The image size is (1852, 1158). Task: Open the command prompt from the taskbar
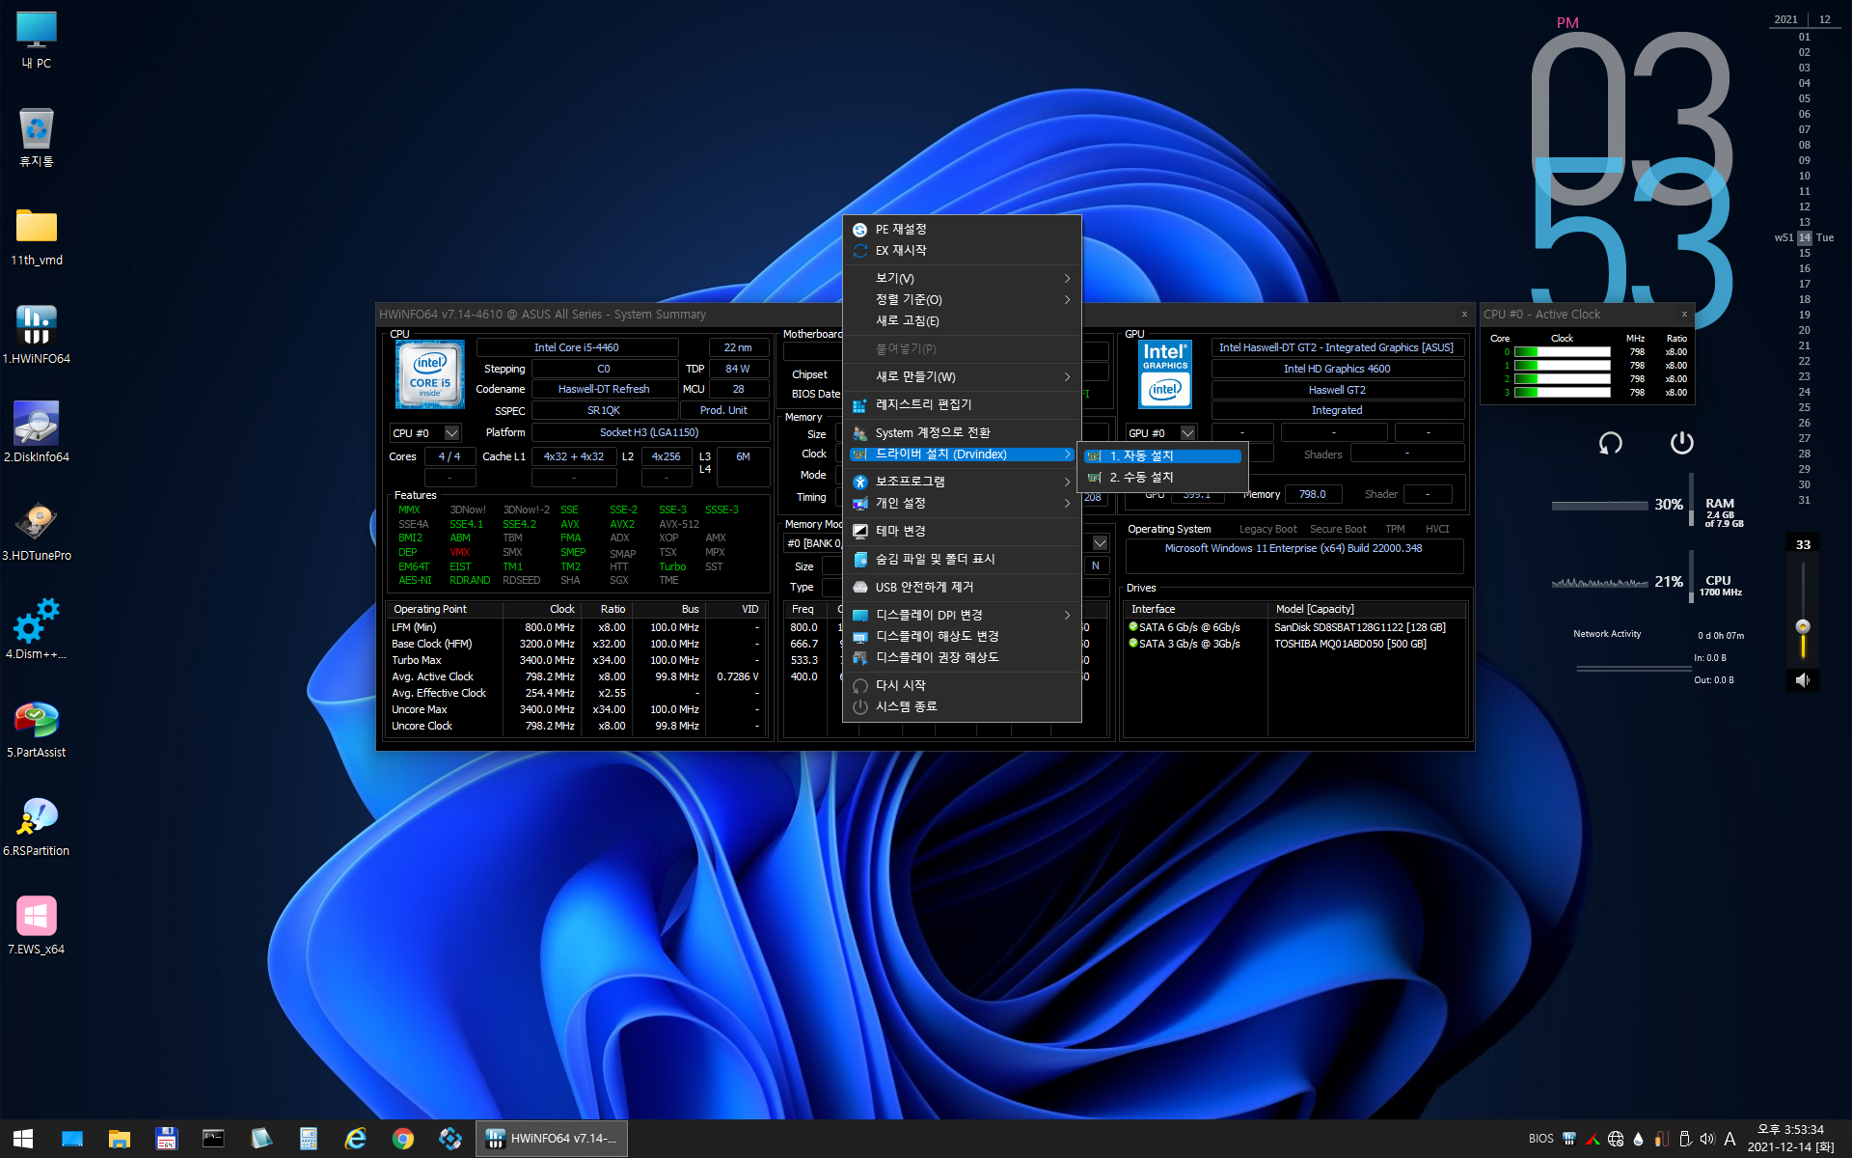[213, 1139]
